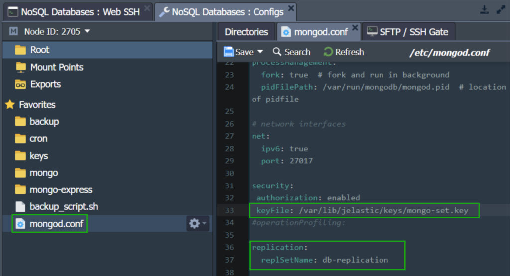Open the mongo folder
Screen dimensions: 510x276
(x=36, y=173)
